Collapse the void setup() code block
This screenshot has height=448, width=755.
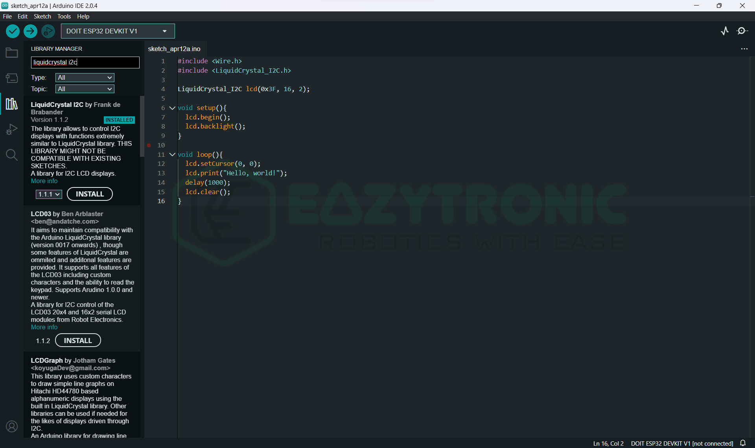[172, 108]
